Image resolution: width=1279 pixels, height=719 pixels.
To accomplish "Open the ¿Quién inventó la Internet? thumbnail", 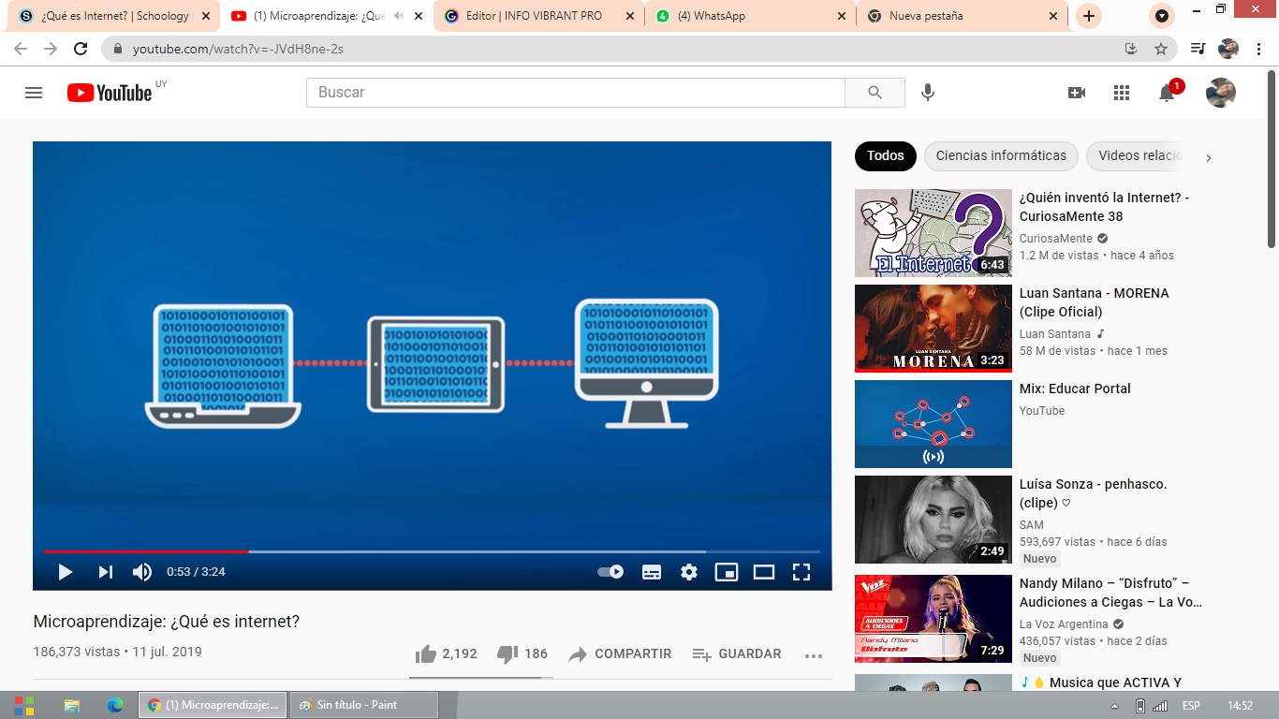I will click(x=934, y=233).
